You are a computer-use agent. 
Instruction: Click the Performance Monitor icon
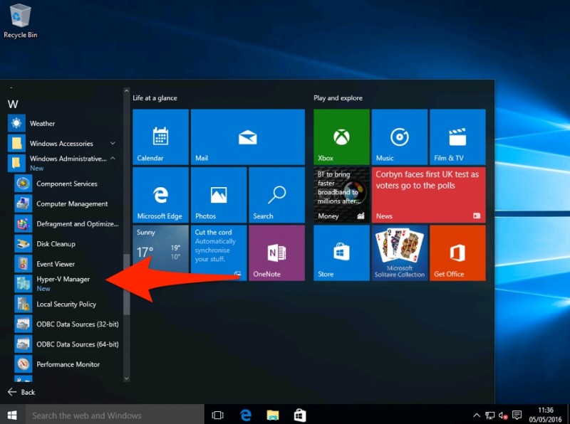(x=24, y=364)
